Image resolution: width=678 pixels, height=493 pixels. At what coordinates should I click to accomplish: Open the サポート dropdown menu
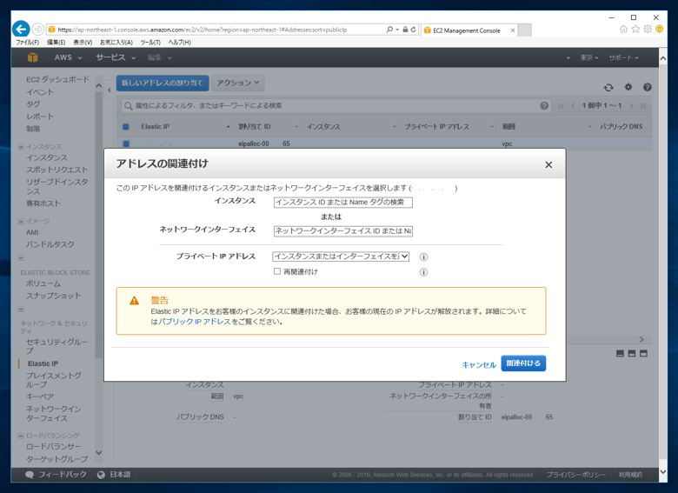[x=623, y=57]
